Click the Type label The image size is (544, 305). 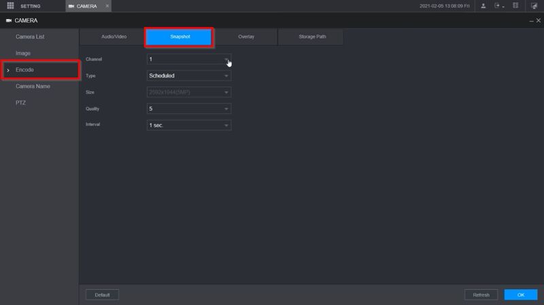(x=90, y=76)
